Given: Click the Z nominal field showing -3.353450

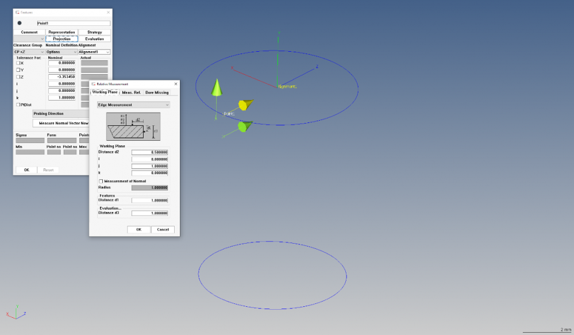Looking at the screenshot, I should pos(62,77).
